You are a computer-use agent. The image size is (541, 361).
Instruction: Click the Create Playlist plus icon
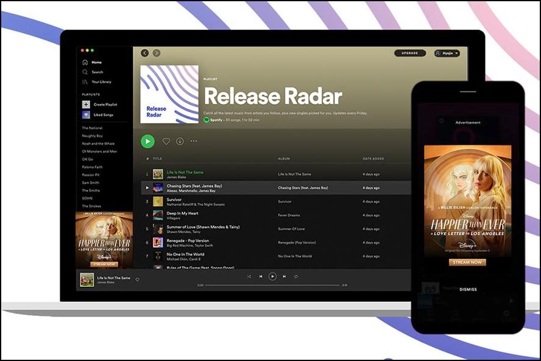pos(86,105)
